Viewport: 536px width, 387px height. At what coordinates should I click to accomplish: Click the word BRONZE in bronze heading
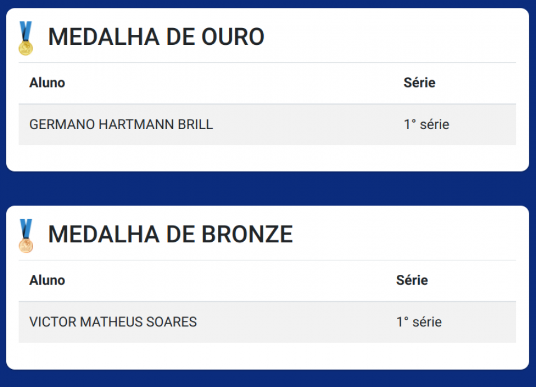(247, 234)
